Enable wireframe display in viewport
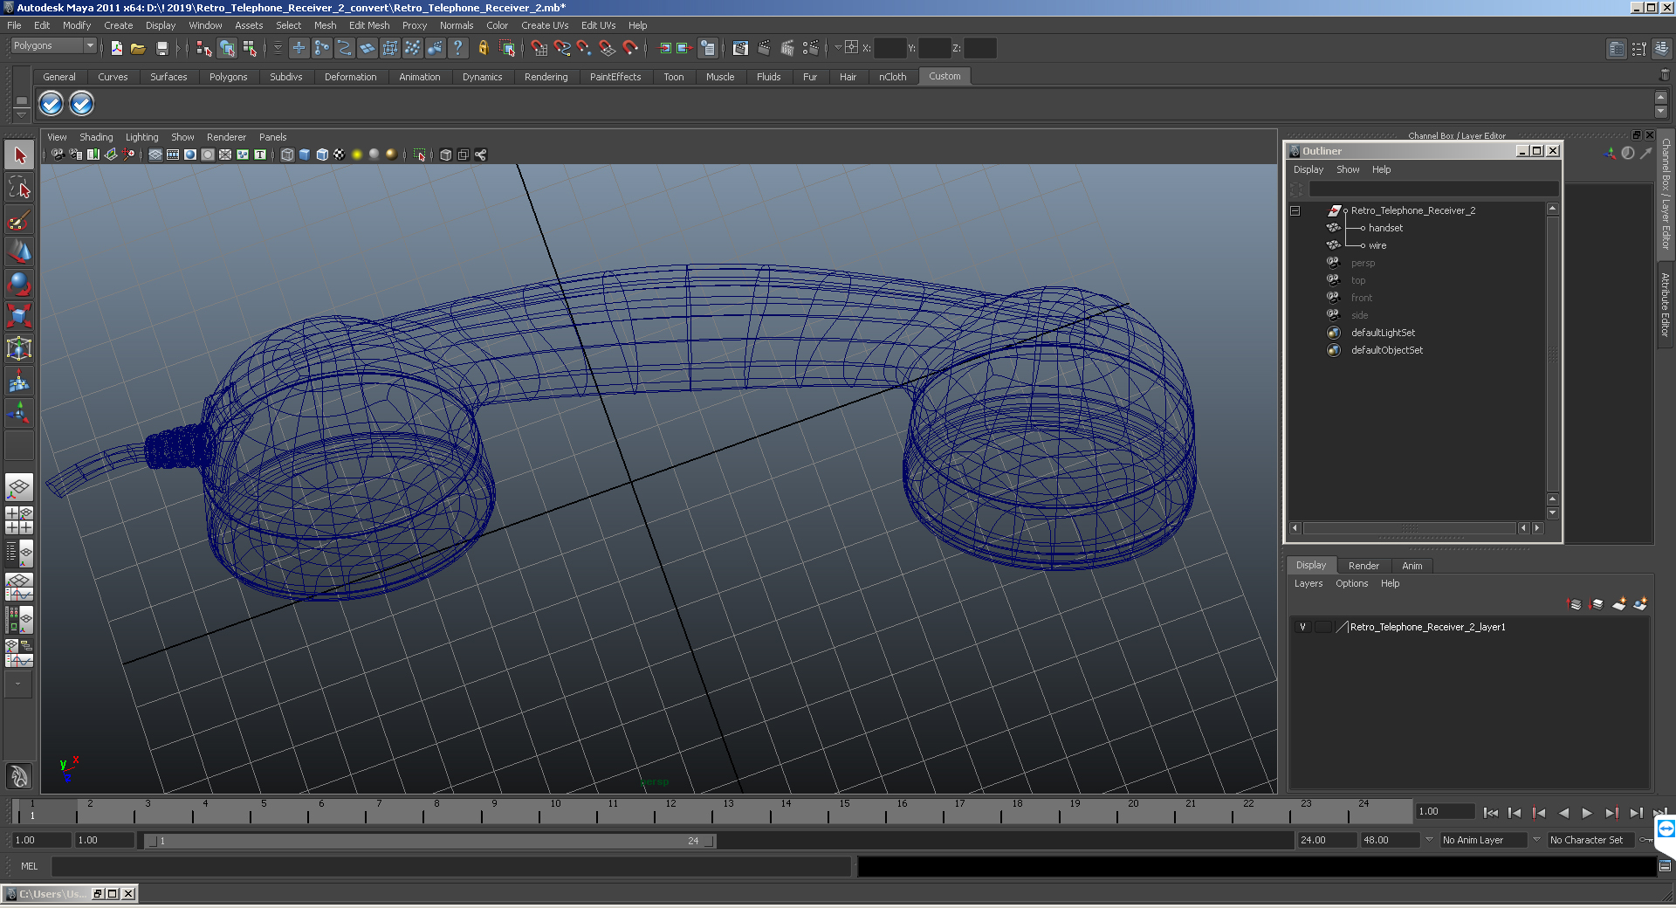Screen dimensions: 1676x908 tap(287, 155)
